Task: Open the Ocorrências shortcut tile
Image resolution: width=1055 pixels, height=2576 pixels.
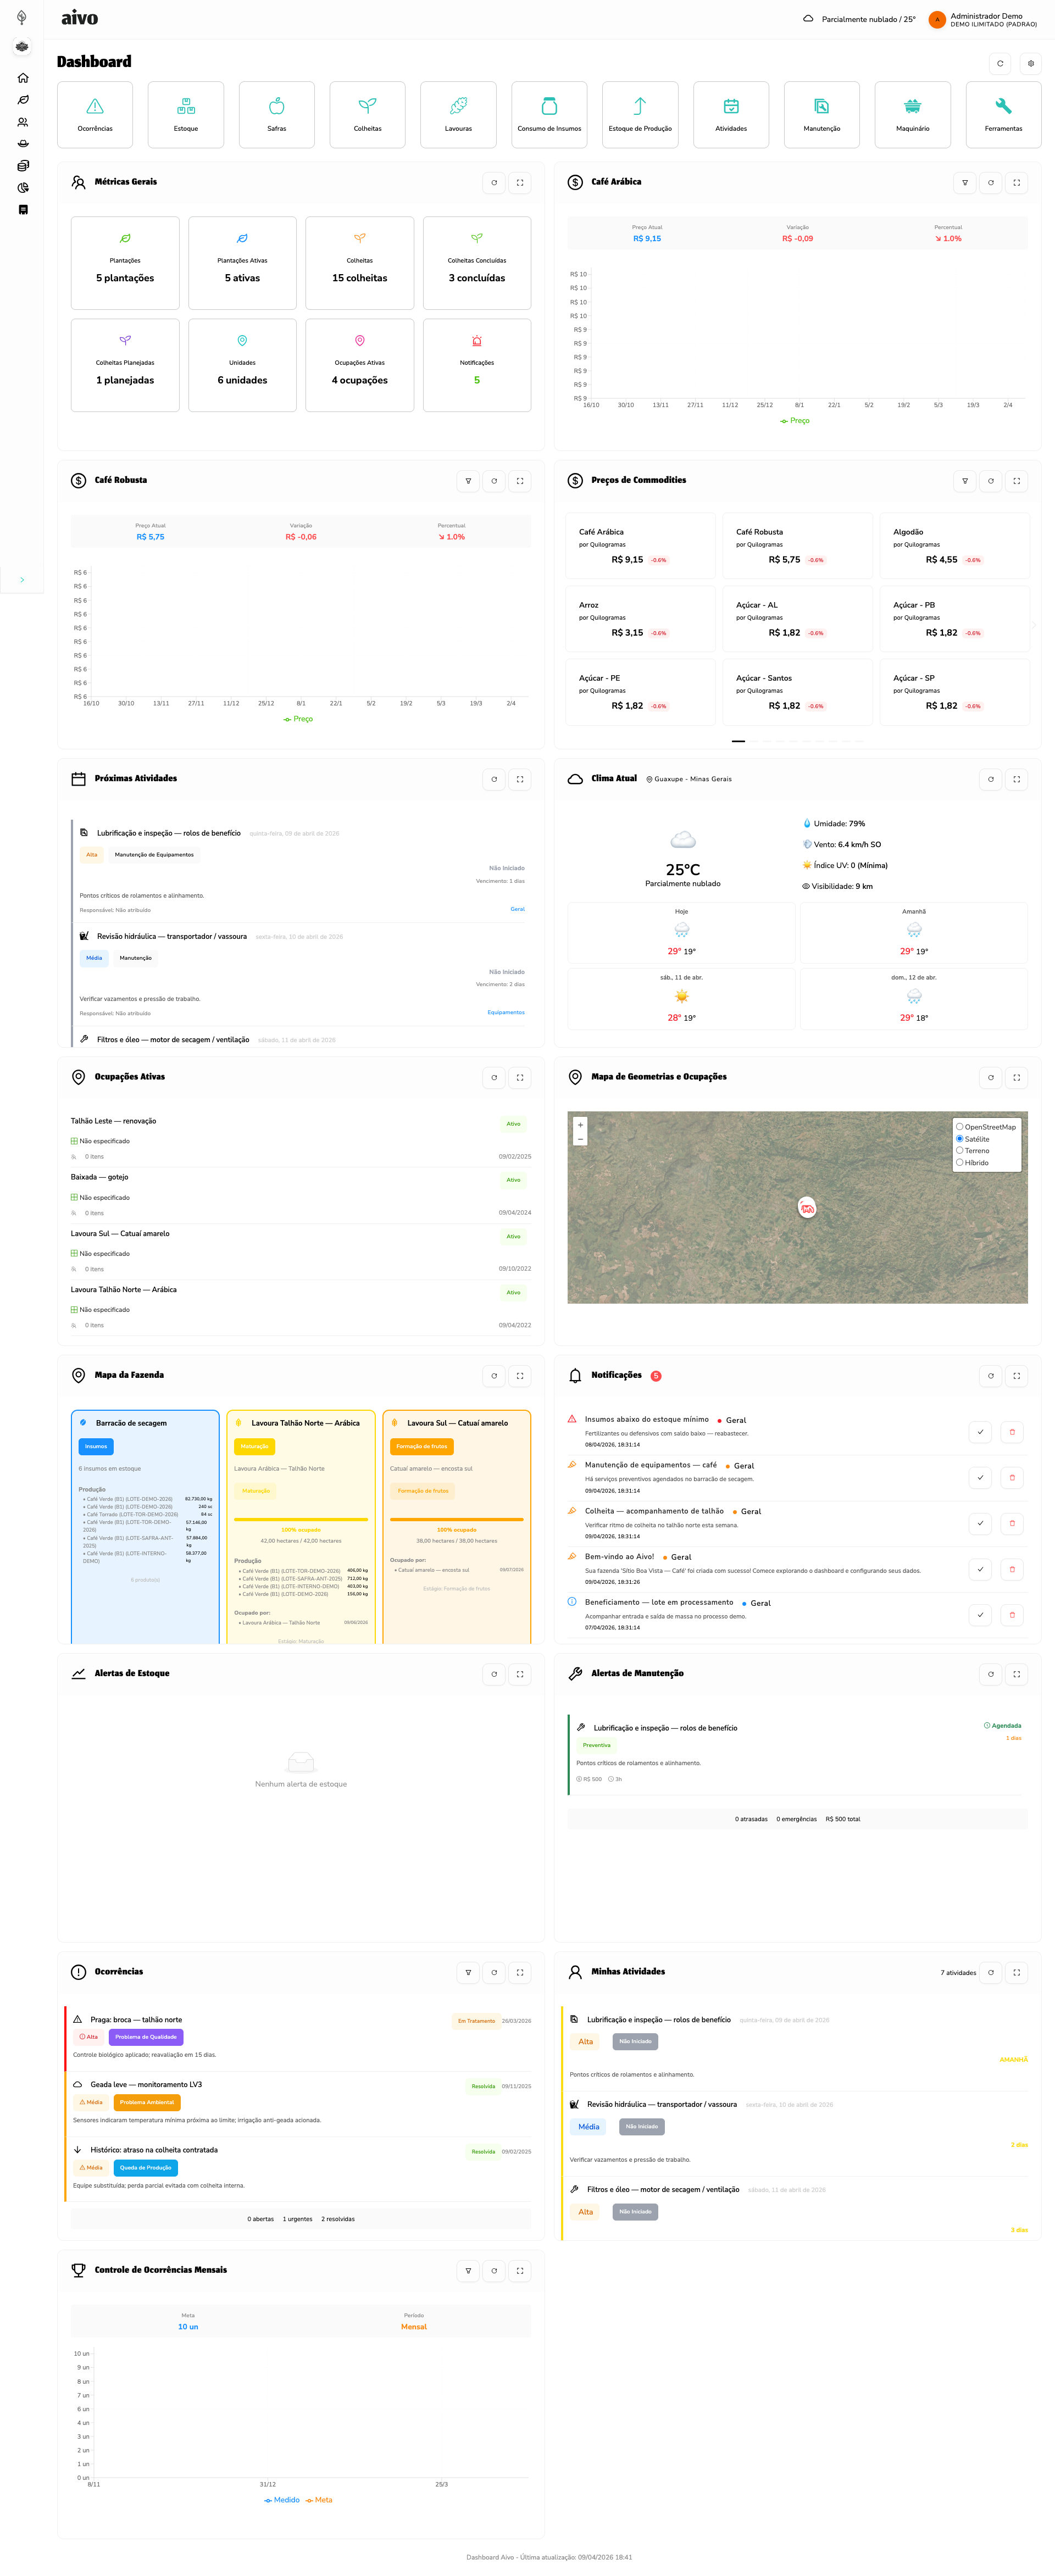Action: point(95,115)
